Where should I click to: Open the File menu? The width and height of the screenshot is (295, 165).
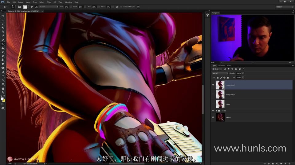point(9,2)
